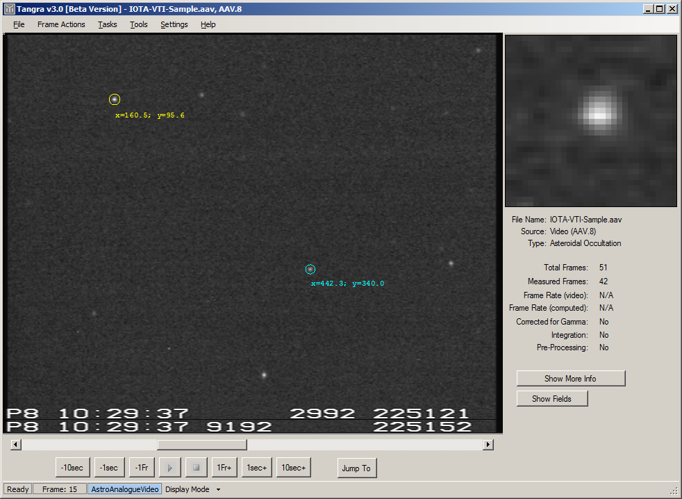Click the yellow coordinates label 'x=160.5; y=95.6'
The width and height of the screenshot is (682, 499).
[x=149, y=115]
